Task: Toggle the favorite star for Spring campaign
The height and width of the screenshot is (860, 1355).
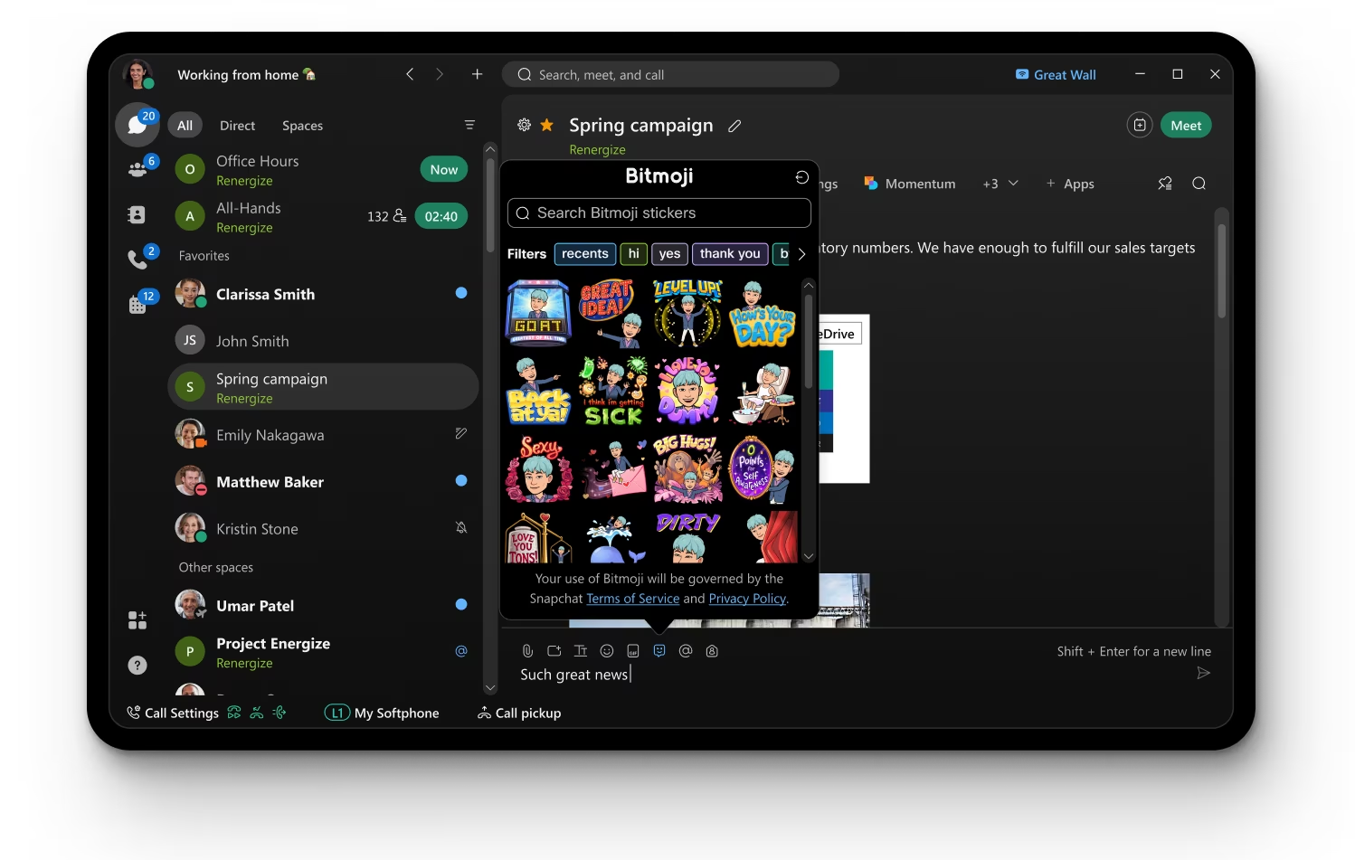Action: pos(547,125)
